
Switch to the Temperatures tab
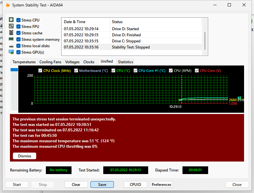click(x=24, y=62)
